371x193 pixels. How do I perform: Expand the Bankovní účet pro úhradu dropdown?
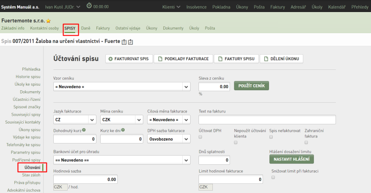[x=122, y=160]
